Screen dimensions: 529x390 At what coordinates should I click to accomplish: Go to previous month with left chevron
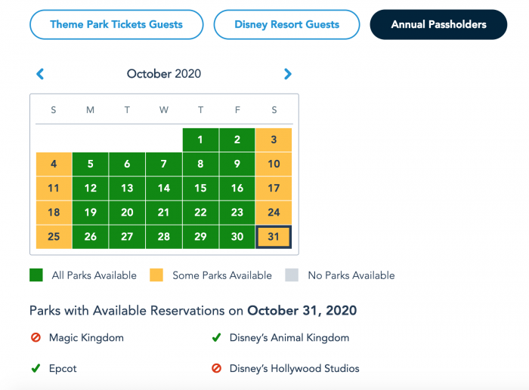click(40, 74)
